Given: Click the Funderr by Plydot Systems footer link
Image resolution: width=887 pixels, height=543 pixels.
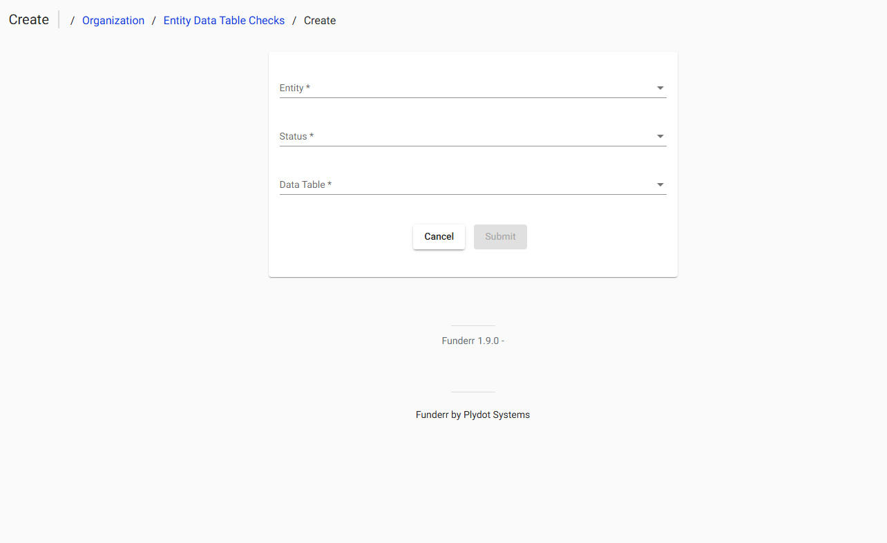Looking at the screenshot, I should (473, 415).
